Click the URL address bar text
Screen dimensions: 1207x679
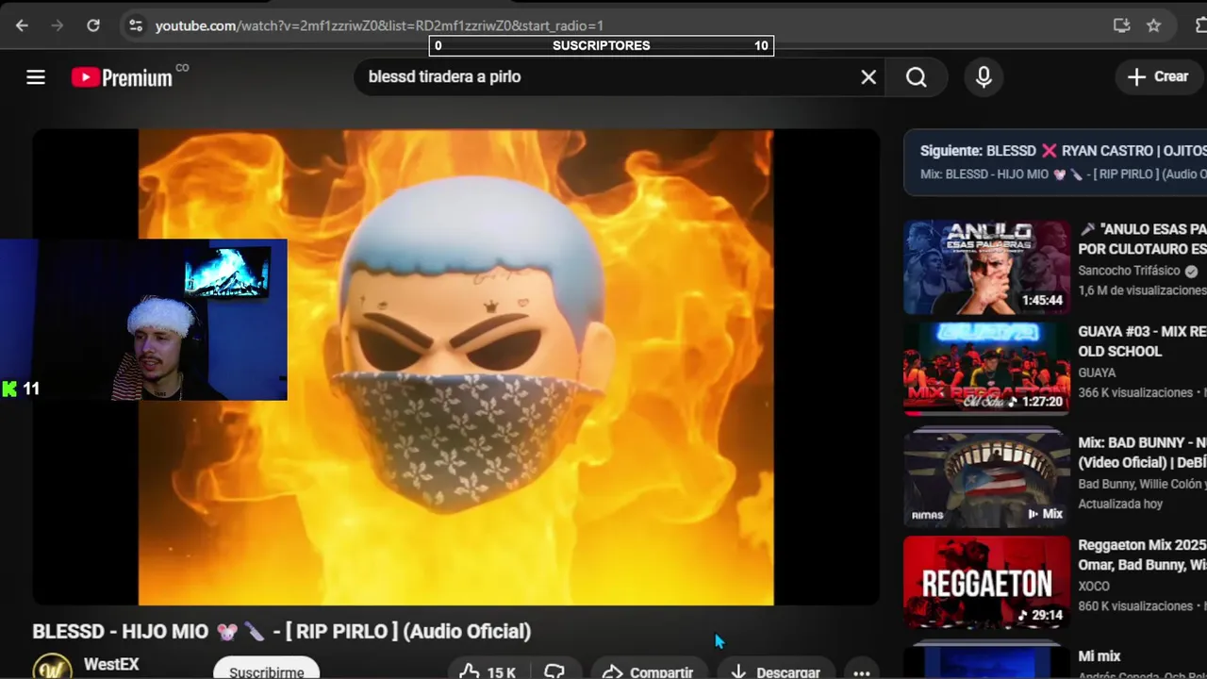click(x=379, y=25)
